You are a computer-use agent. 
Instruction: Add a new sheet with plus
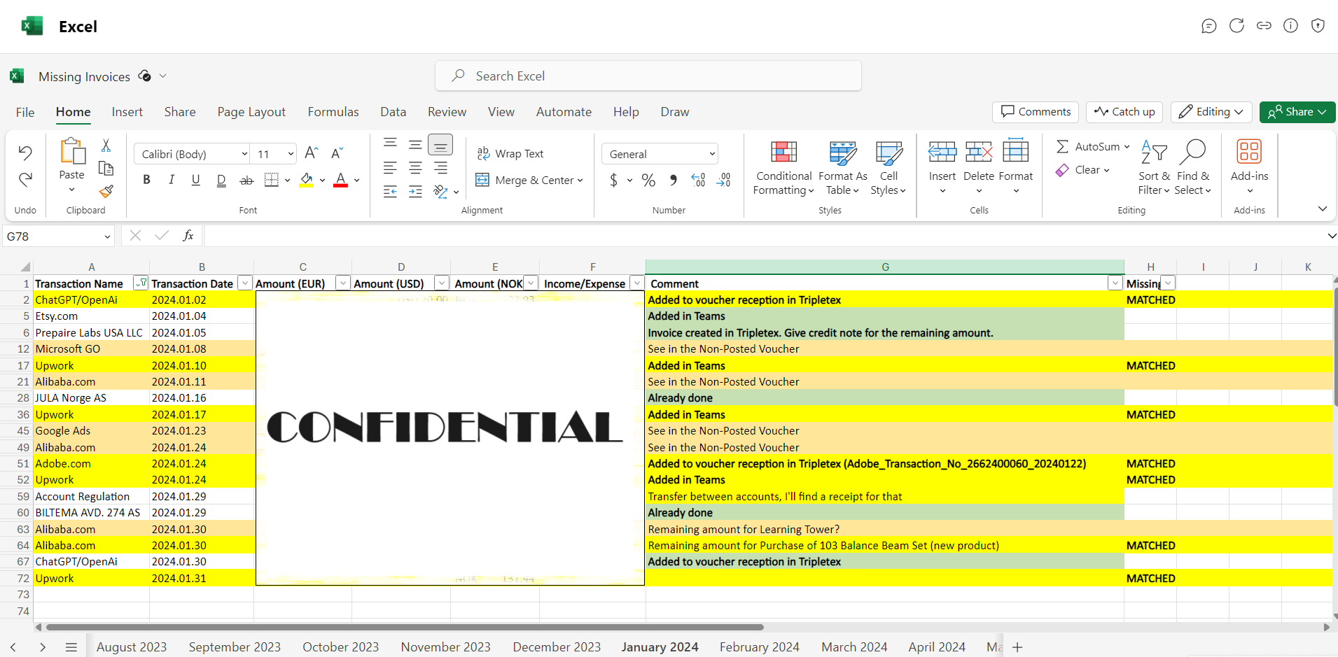[1017, 647]
